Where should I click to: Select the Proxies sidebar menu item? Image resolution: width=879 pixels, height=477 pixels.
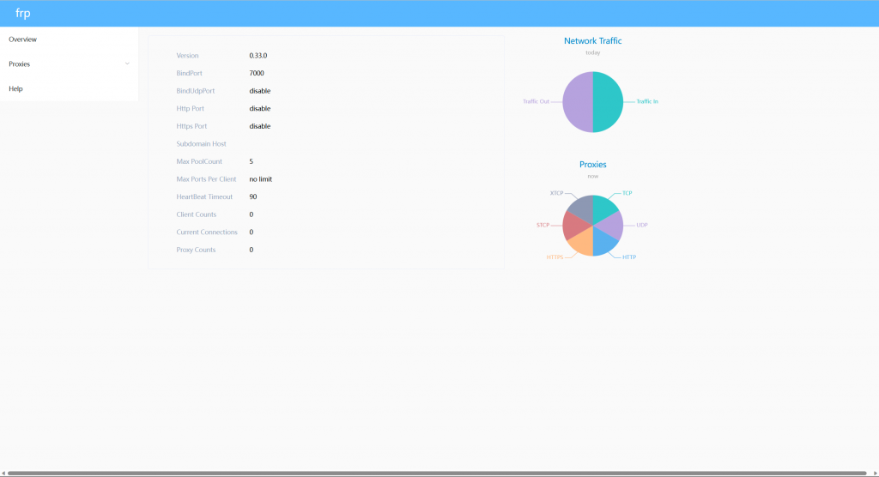[x=20, y=64]
